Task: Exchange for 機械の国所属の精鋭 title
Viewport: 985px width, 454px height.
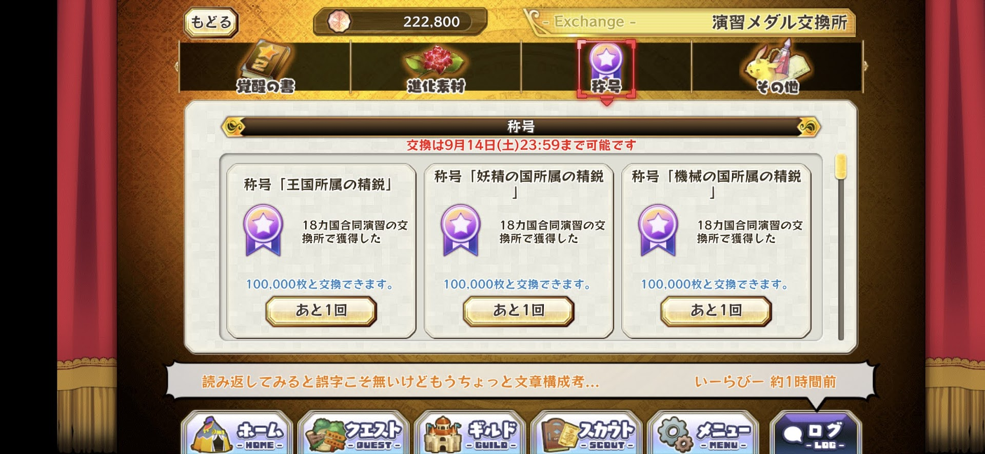Action: coord(716,311)
